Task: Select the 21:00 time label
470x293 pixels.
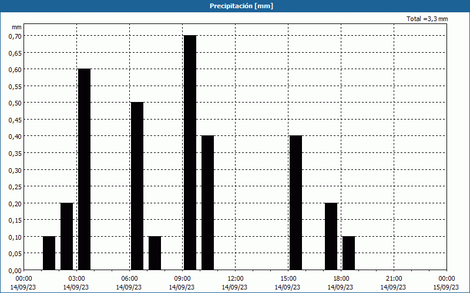Action: (394, 279)
